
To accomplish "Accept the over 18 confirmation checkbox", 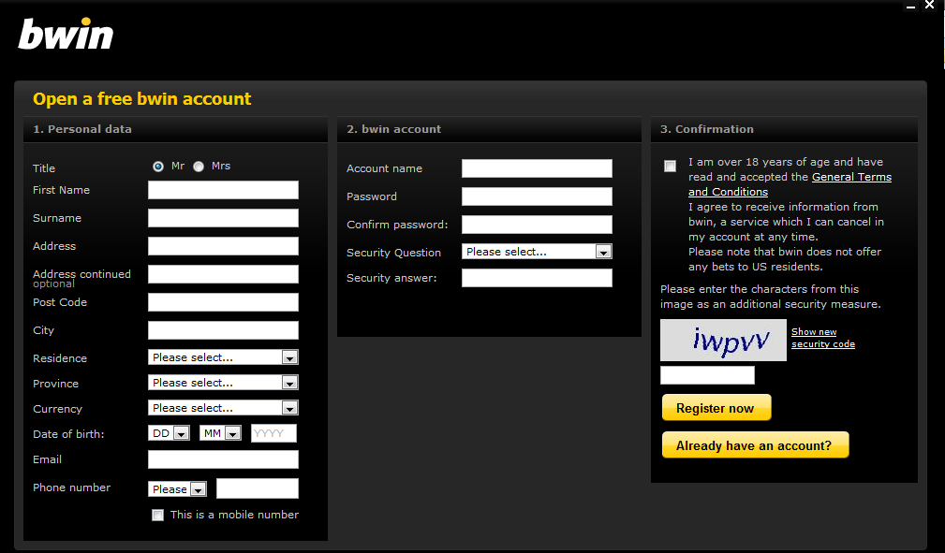I will point(670,166).
